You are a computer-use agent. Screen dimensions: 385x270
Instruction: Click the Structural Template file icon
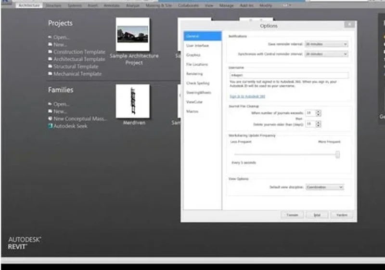pyautogui.click(x=50, y=67)
